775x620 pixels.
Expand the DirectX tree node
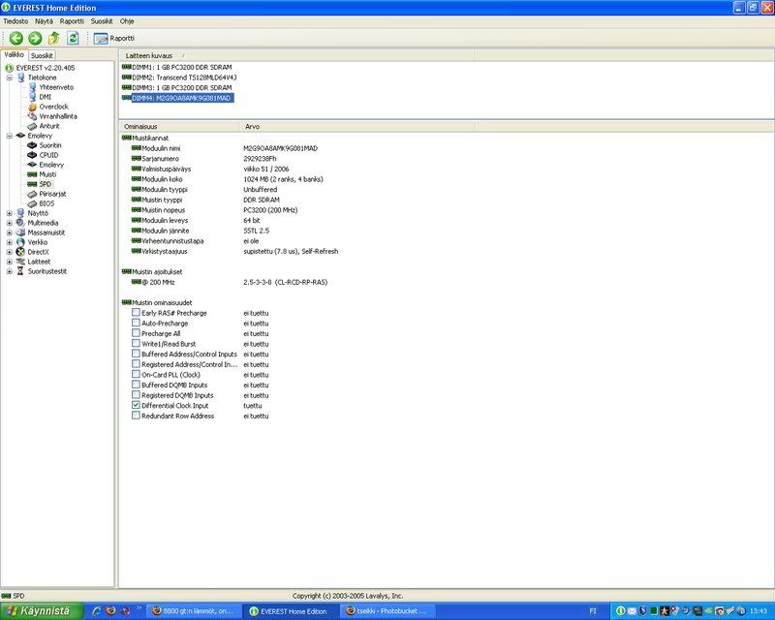point(10,252)
